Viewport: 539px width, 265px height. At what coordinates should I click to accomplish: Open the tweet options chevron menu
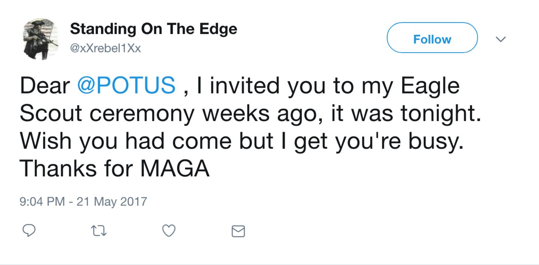coord(500,39)
